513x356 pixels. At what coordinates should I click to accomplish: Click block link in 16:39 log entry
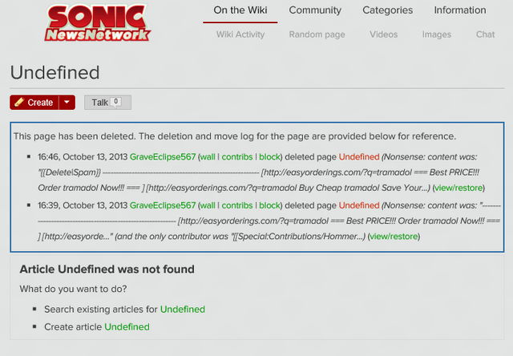coord(269,205)
